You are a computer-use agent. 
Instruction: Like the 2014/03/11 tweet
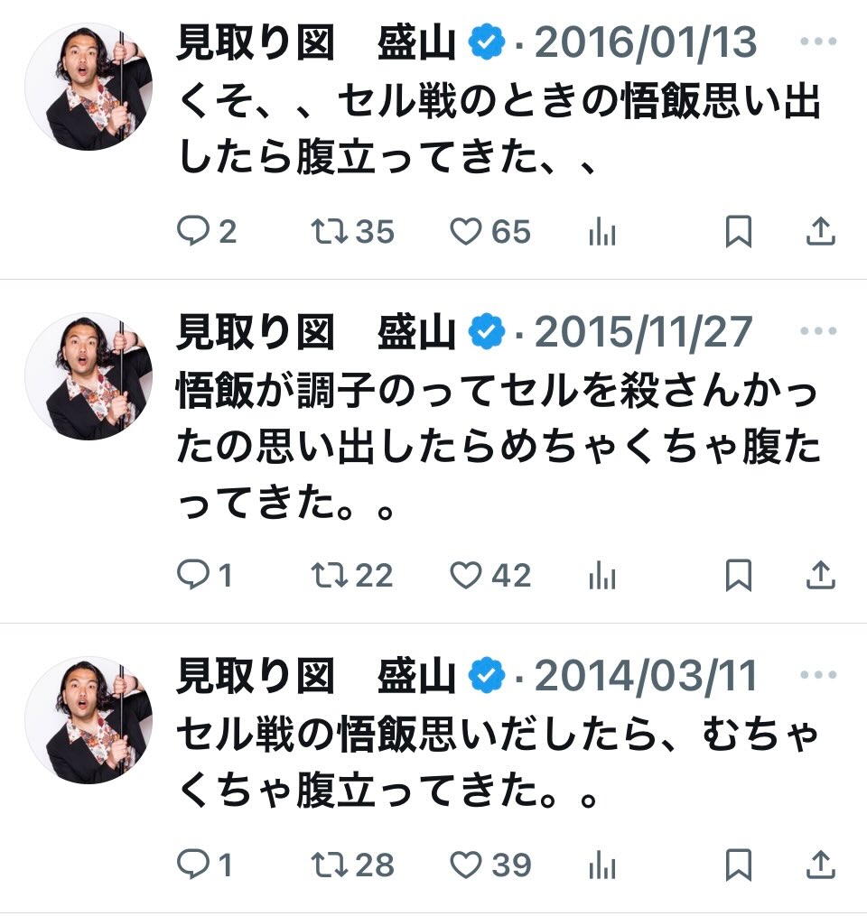466,865
